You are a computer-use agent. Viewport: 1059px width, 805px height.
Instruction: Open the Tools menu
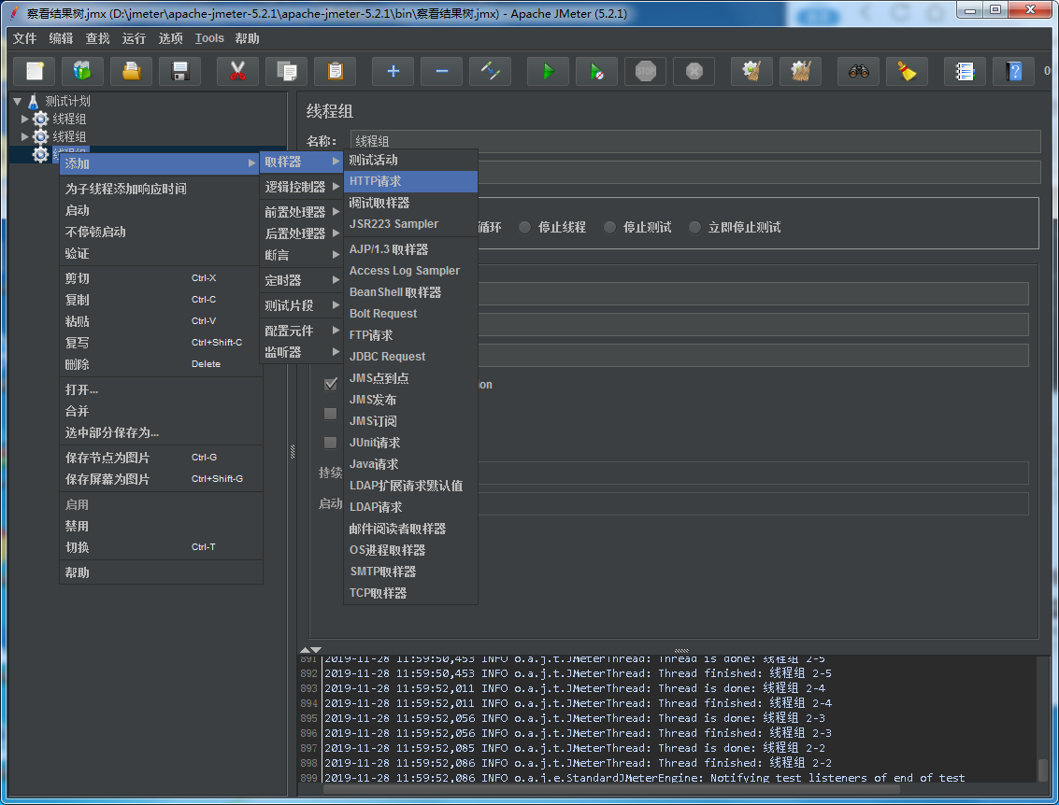(x=209, y=38)
